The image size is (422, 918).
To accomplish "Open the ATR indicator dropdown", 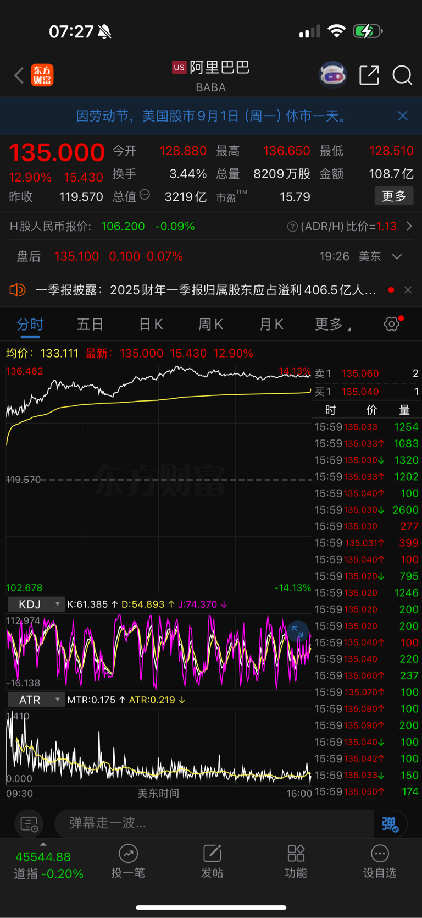I will coord(36,700).
